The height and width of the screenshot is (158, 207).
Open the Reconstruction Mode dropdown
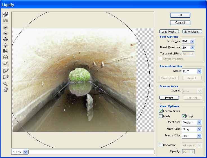[199, 71]
